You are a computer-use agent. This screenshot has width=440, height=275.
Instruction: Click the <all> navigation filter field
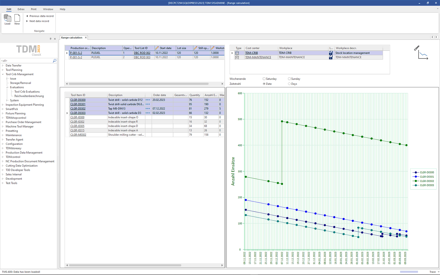tap(26, 60)
